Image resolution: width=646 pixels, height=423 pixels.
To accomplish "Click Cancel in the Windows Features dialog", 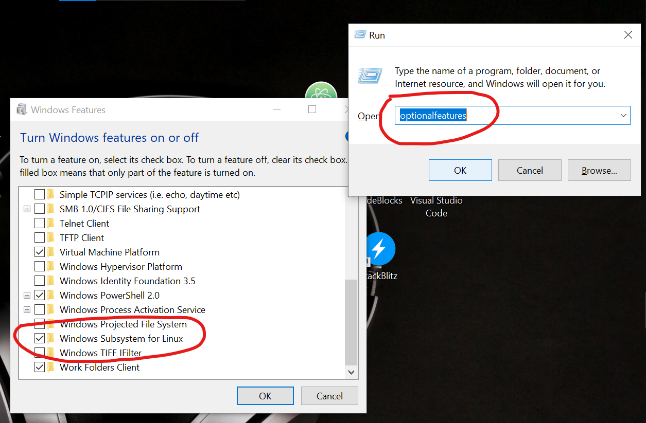I will (329, 396).
